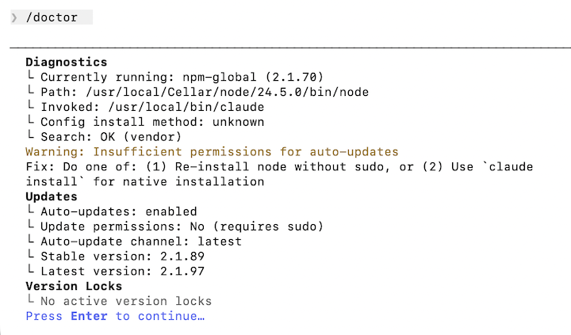Screen dimensions: 571x335
Task: Click the 'Auto-updates: enabled' status line
Action: pos(119,211)
